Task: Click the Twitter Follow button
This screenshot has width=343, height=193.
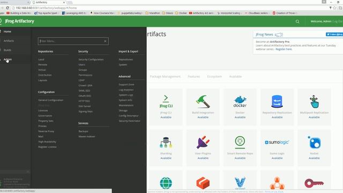Action: (x=334, y=34)
